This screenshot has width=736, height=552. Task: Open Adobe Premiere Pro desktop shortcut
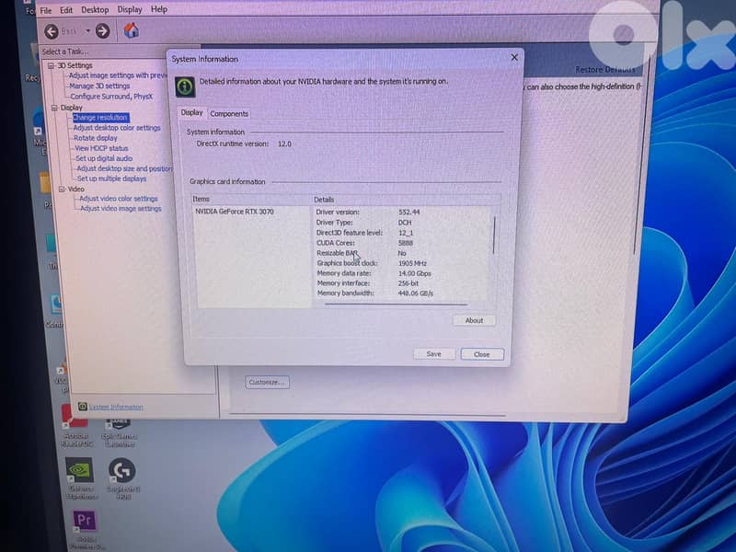[85, 530]
